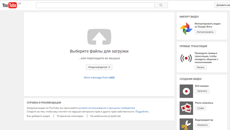The width and height of the screenshot is (230, 130).
Task: Click the YouTube logo
Action: [x=9, y=5]
